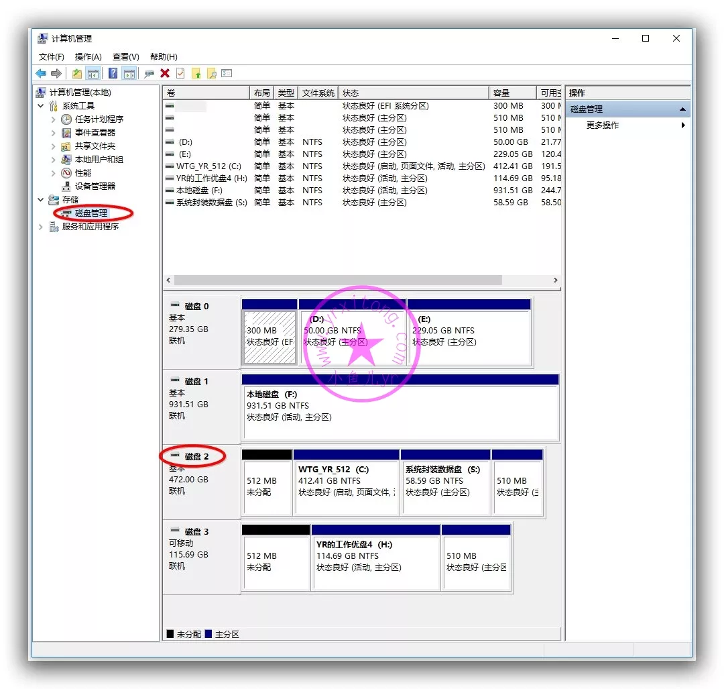Image resolution: width=724 pixels, height=689 pixels.
Task: Expand the 任务计划程序 node
Action: (54, 119)
